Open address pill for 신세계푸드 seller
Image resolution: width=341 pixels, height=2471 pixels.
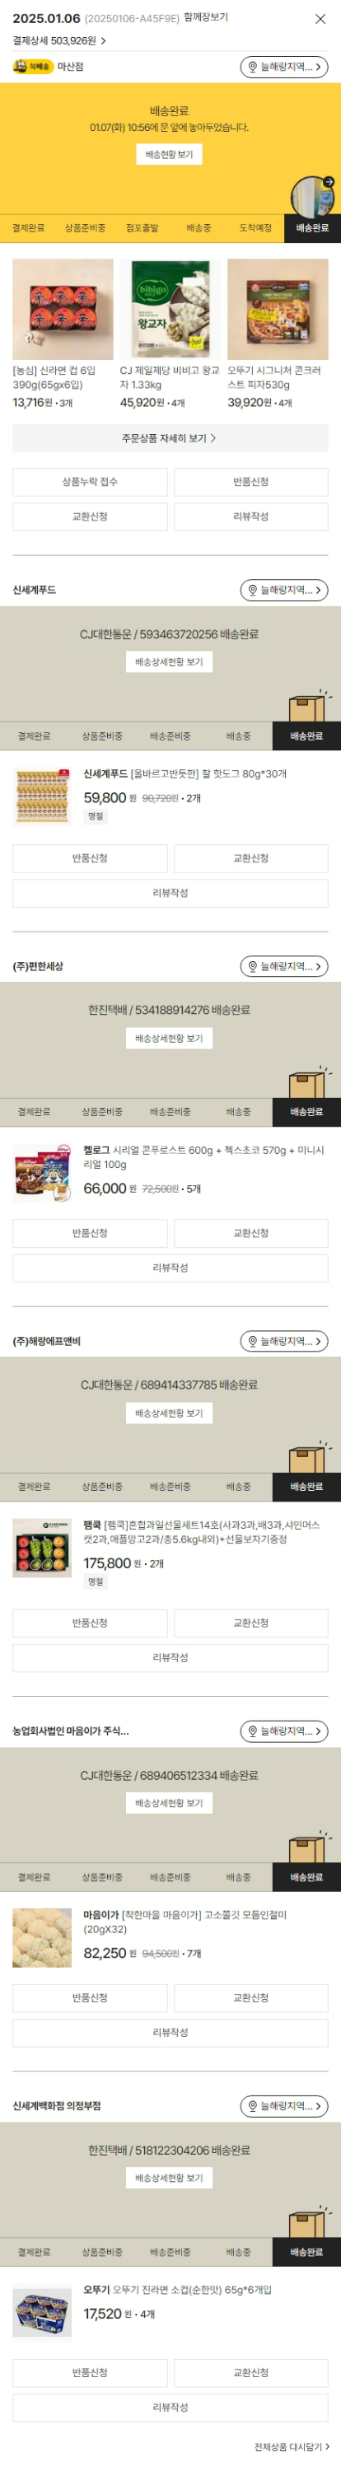pos(283,590)
